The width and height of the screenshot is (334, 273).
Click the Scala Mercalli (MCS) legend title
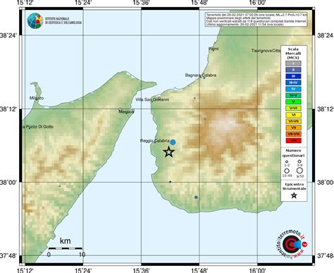click(x=293, y=54)
